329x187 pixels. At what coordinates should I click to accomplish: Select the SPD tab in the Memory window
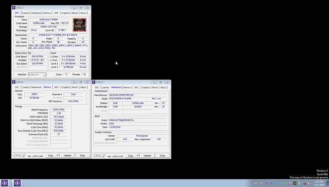[x=56, y=87]
